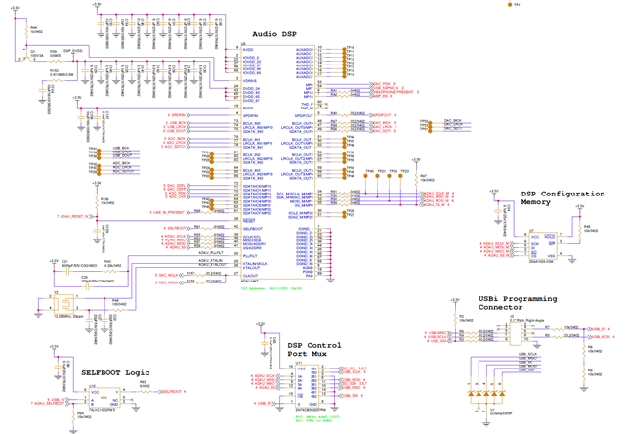Click the ADAU1467 part name label
This screenshot has width=625, height=434.
tap(249, 281)
